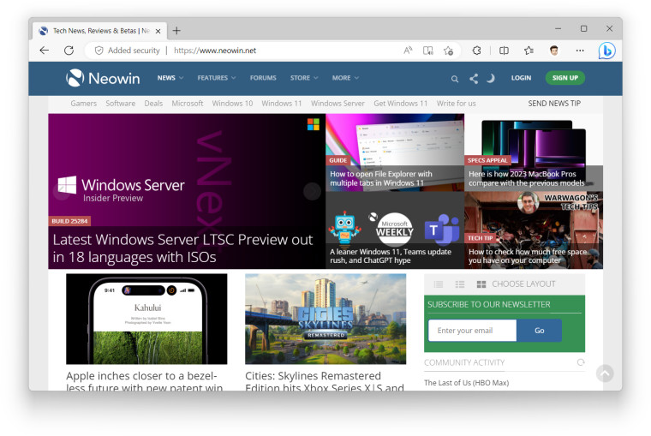Close the Tech News browser tab
The width and height of the screenshot is (651, 436).
coord(158,31)
